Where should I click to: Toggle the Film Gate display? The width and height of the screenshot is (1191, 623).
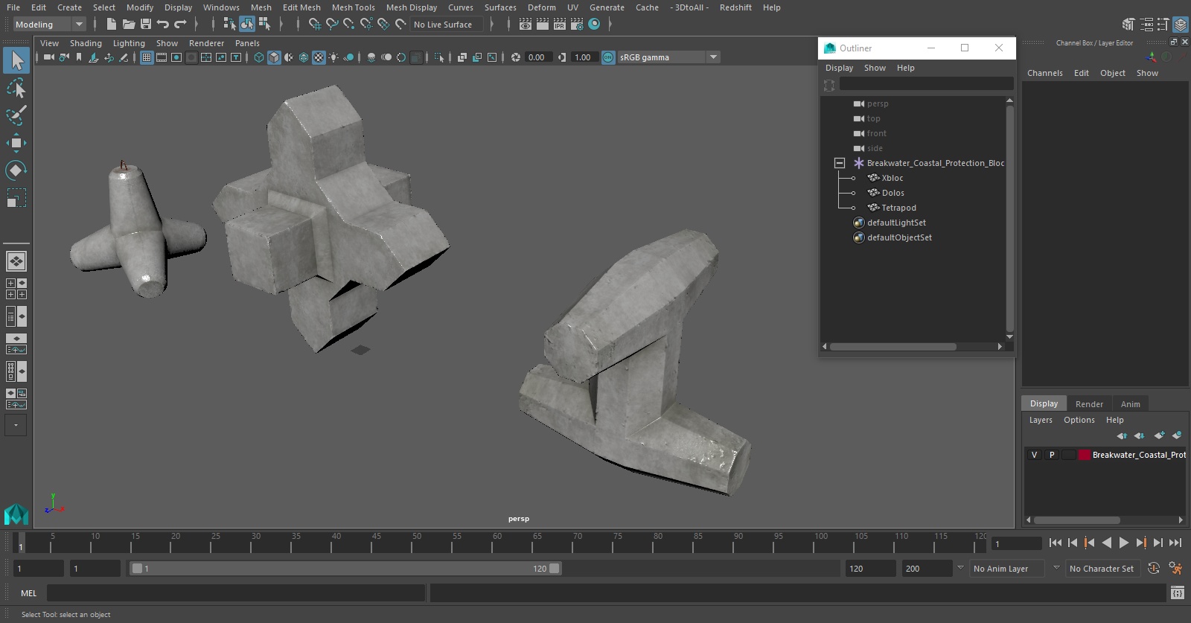pos(162,57)
